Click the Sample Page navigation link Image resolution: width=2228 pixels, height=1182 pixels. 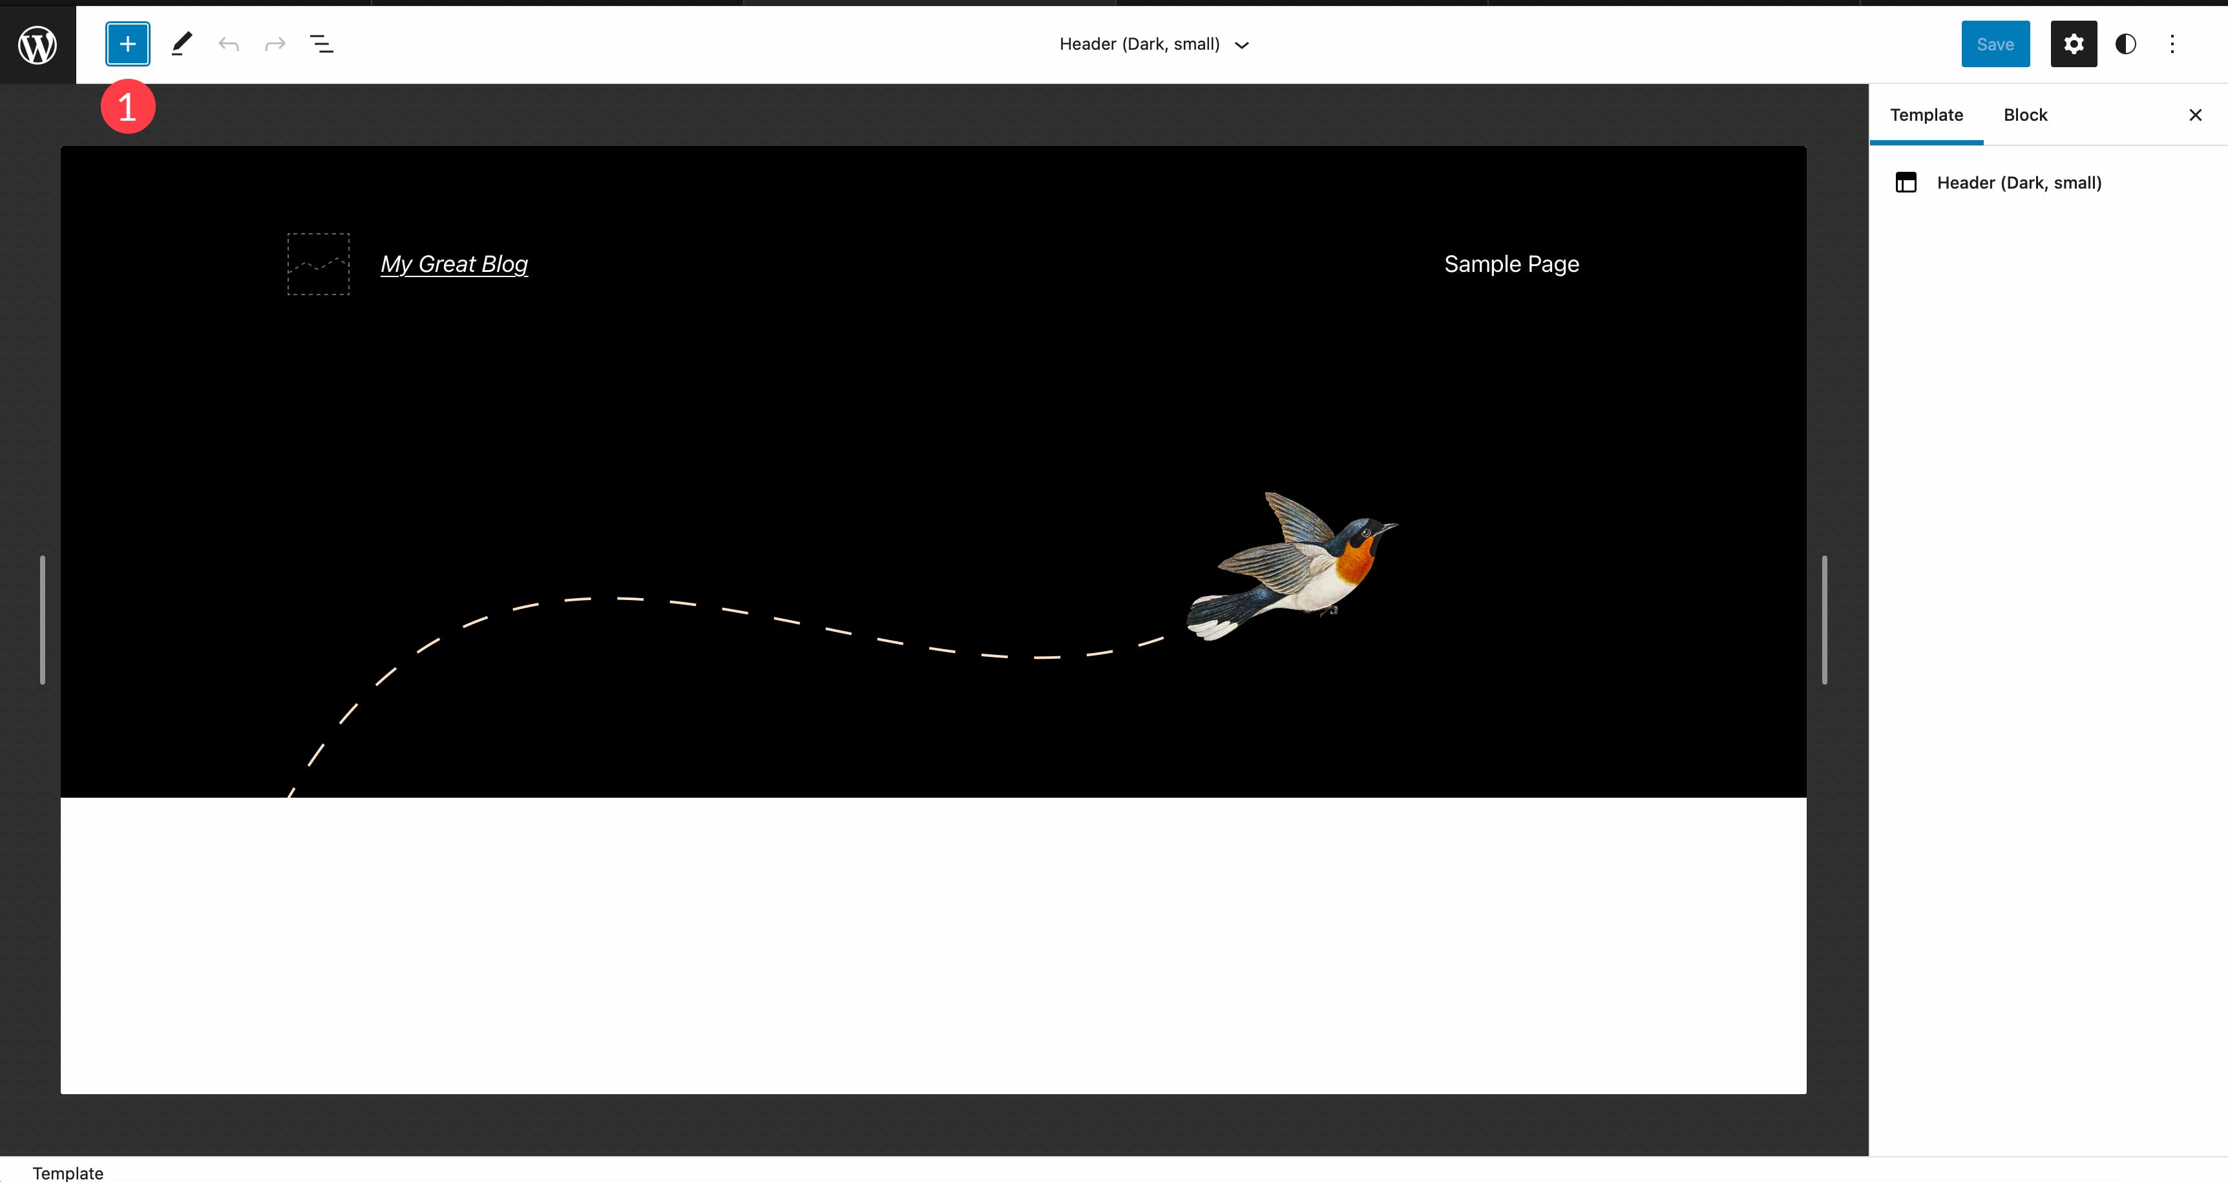coord(1510,264)
